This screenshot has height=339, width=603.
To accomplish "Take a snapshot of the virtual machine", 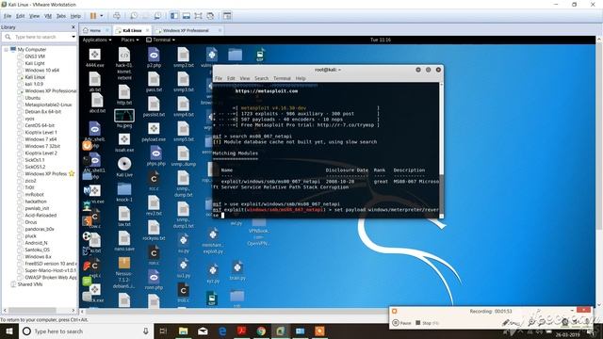I will point(134,16).
